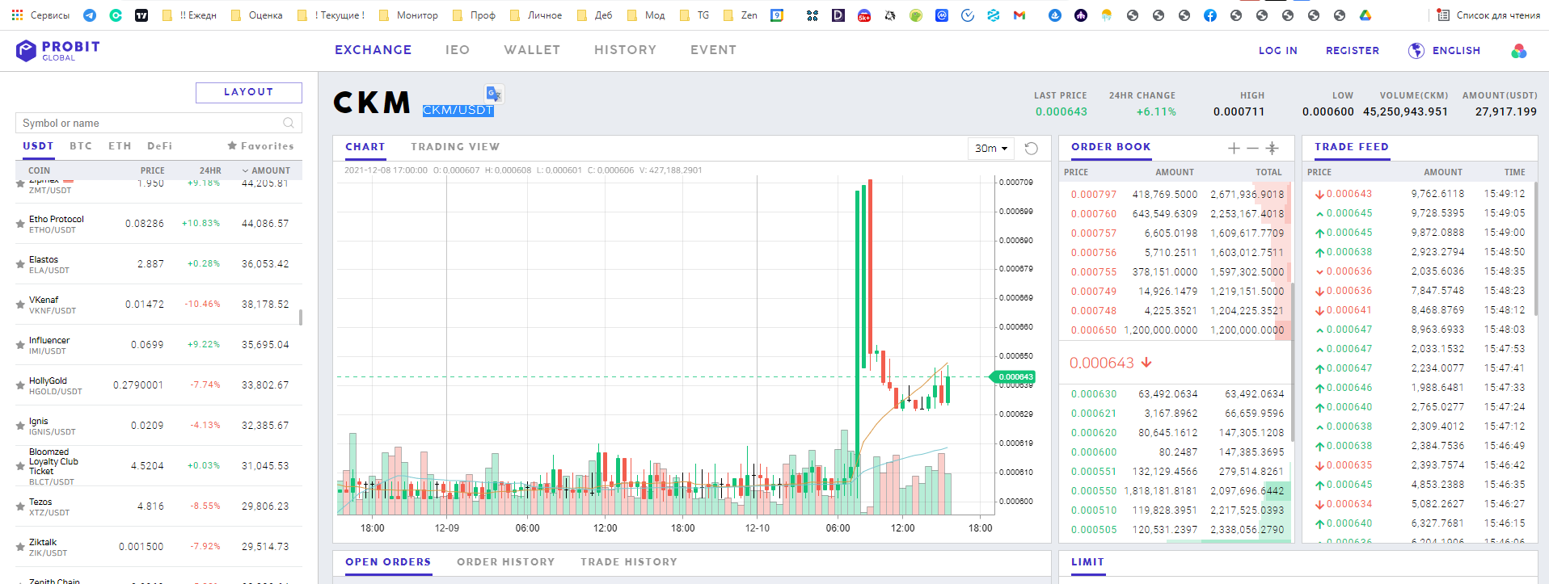Click the green 0.000643 price marker on chart

point(1014,377)
